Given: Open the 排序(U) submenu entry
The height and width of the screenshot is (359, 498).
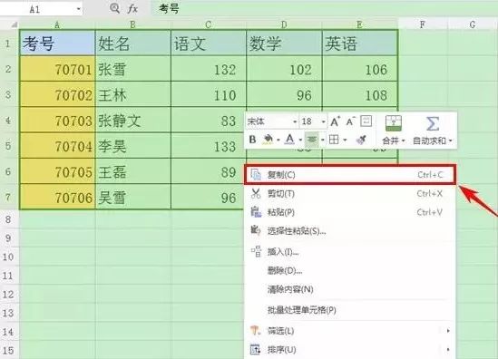Looking at the screenshot, I should coord(350,350).
